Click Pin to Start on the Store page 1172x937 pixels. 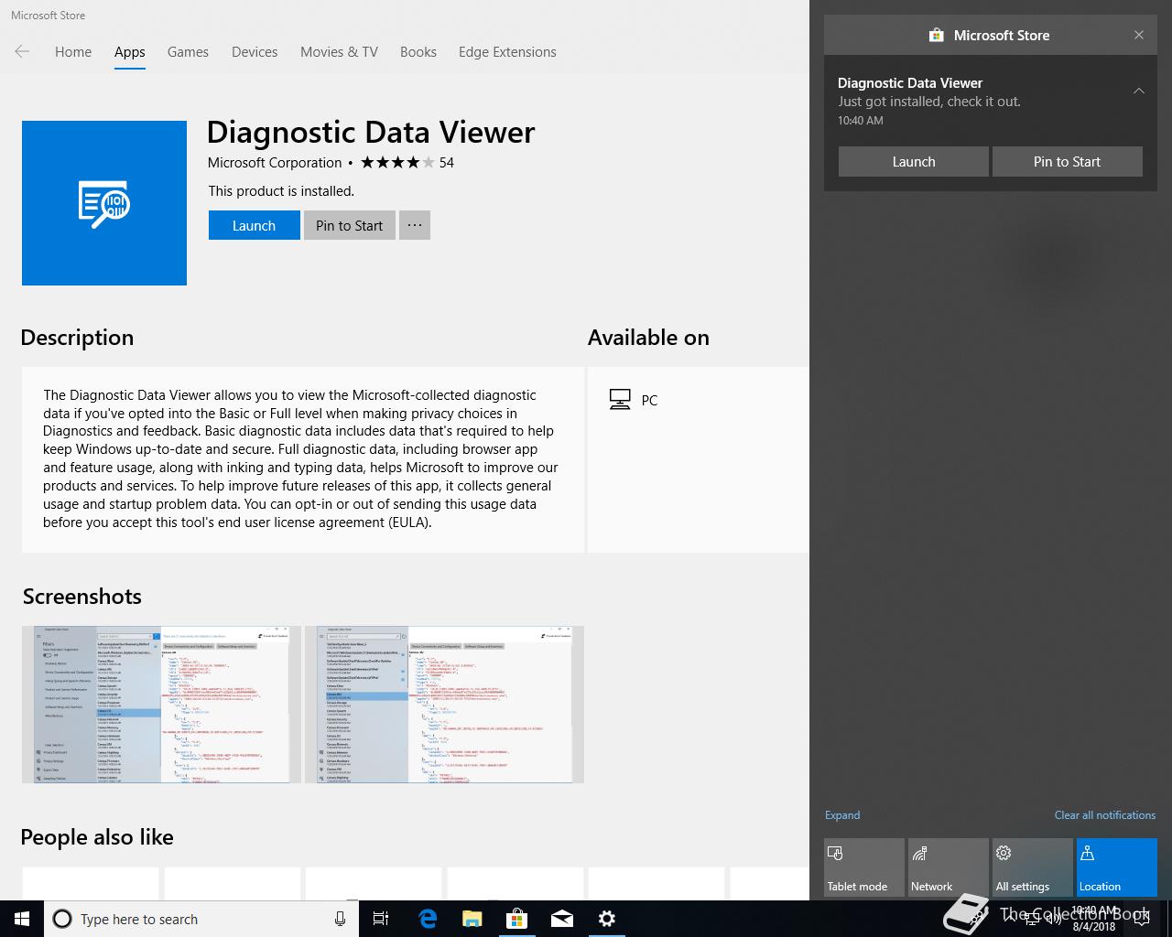349,225
